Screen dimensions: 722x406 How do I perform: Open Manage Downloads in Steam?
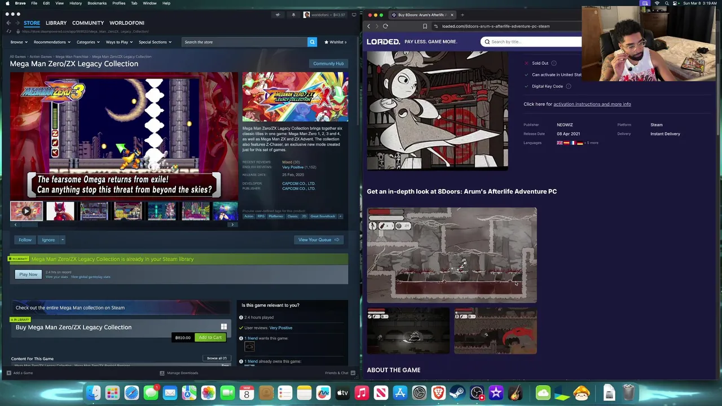(179, 373)
